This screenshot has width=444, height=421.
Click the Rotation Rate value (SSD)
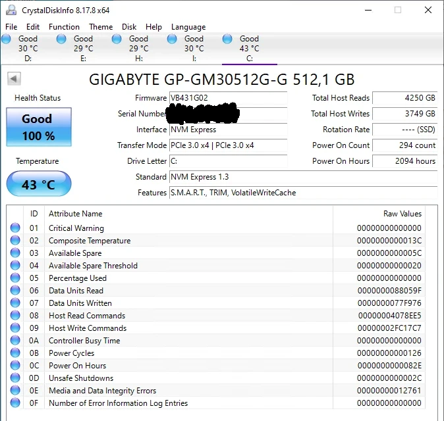coord(405,130)
